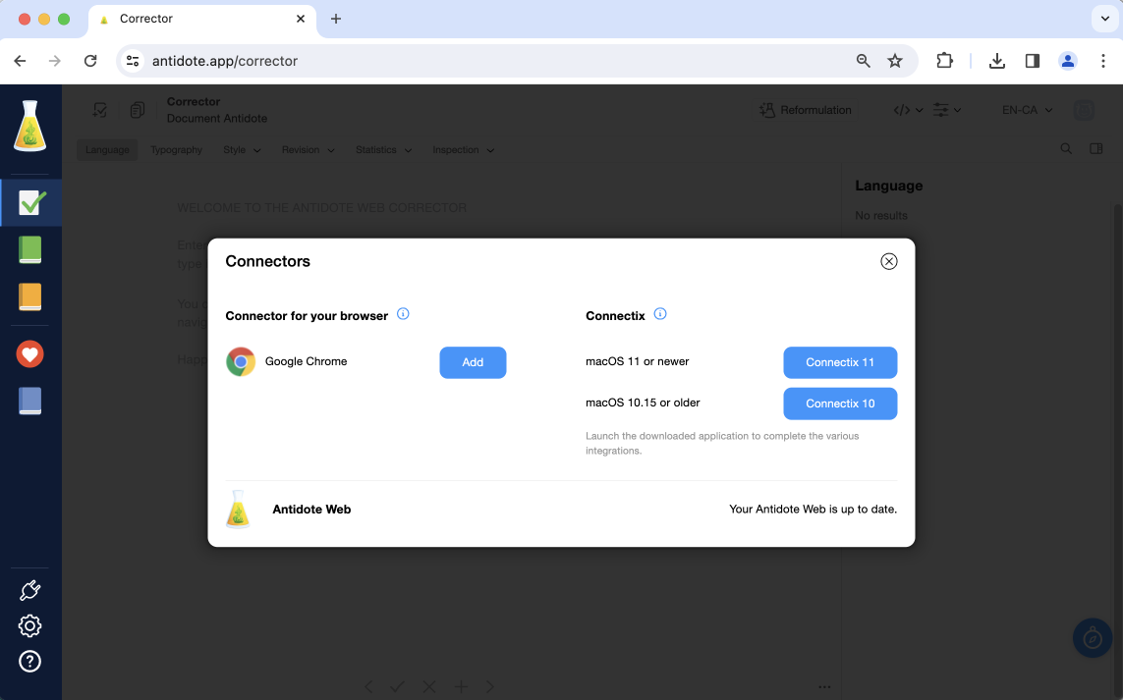Click the plus add icon at bottom bar
The image size is (1123, 700).
pyautogui.click(x=461, y=686)
